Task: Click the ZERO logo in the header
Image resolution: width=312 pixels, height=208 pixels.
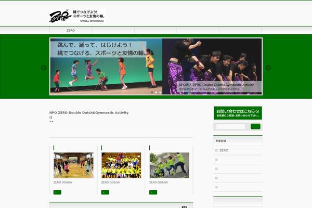Action: click(x=77, y=16)
